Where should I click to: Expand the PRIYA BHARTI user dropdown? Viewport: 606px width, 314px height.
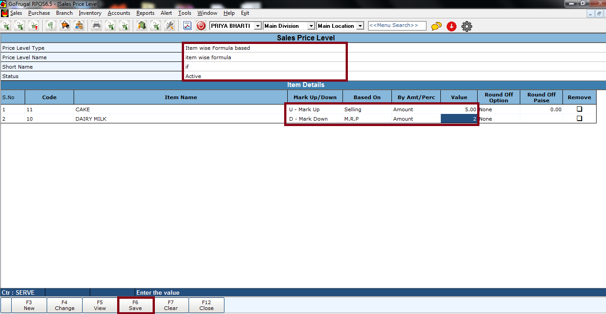(x=258, y=26)
